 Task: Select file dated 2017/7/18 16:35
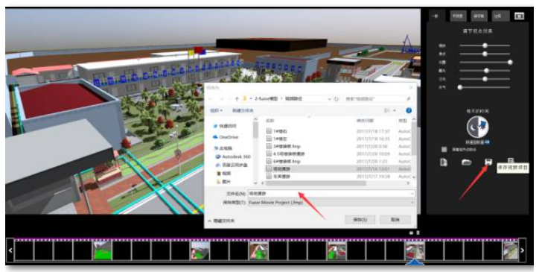coord(338,139)
